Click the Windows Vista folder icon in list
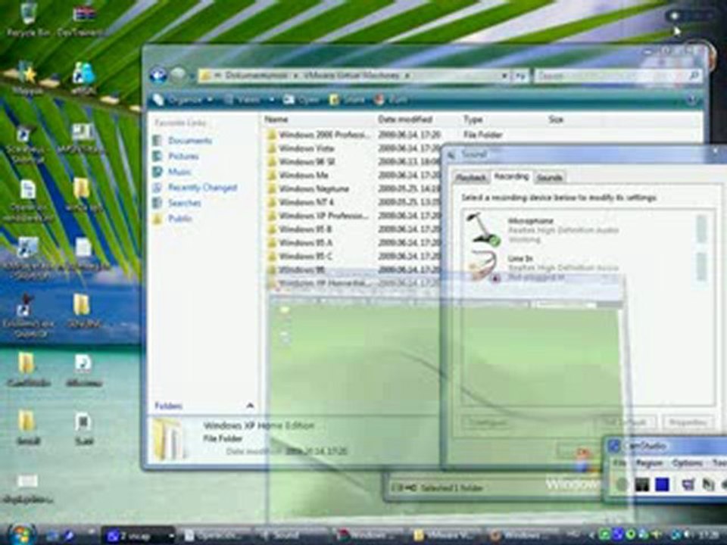This screenshot has height=545, width=727. 272,148
